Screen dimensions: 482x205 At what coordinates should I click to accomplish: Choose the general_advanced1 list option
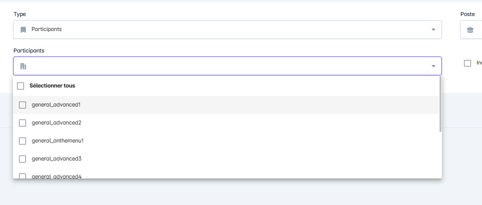(56, 105)
